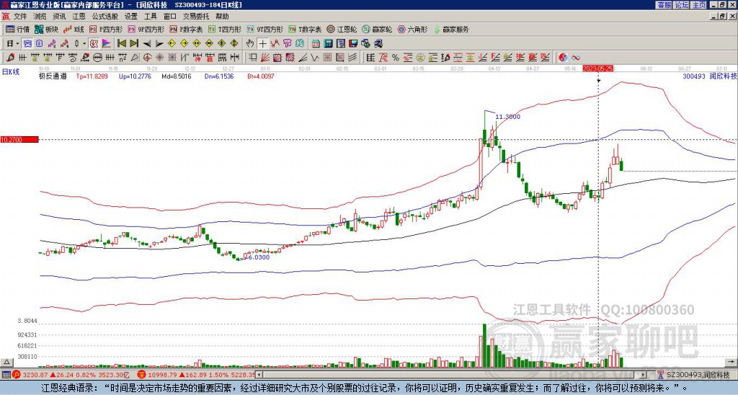Toggle the crosshair cursor button

262,44
